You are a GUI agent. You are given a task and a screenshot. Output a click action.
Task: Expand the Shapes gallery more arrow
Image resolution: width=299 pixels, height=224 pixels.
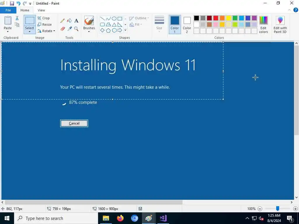(125, 30)
